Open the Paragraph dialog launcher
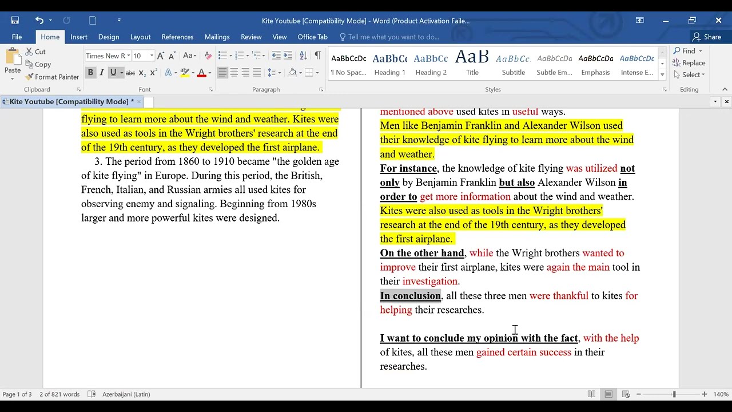This screenshot has height=412, width=732. [x=321, y=90]
